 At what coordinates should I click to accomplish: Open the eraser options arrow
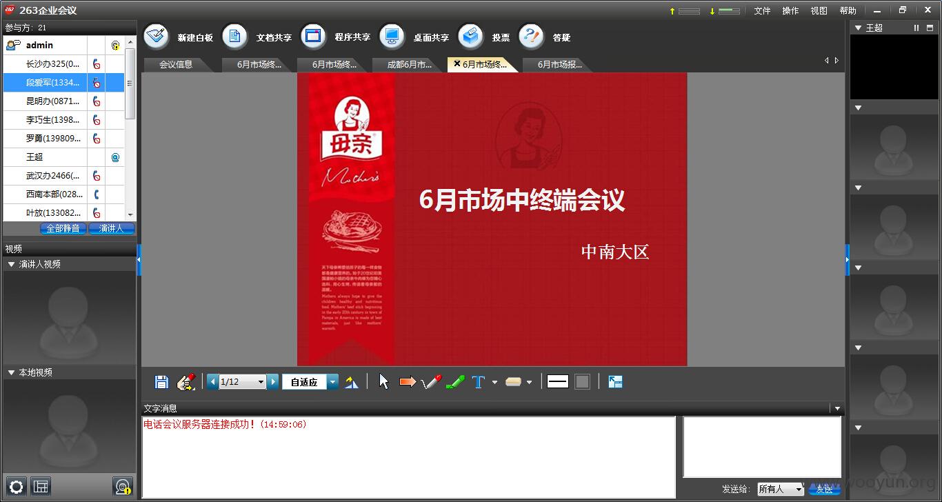[x=529, y=382]
